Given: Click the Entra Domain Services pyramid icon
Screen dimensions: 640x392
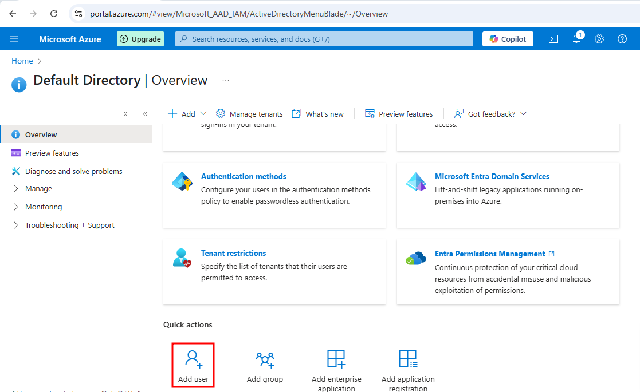Looking at the screenshot, I should coord(416,181).
